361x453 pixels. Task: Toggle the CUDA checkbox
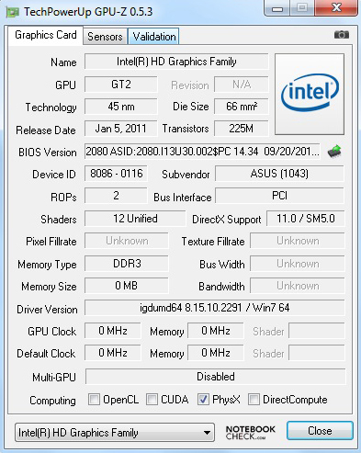pos(152,400)
